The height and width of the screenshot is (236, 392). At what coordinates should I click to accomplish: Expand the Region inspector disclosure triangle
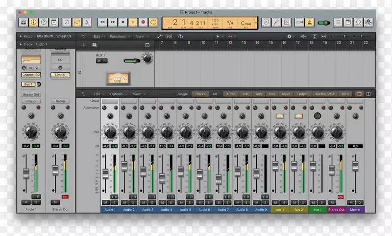tap(20, 36)
